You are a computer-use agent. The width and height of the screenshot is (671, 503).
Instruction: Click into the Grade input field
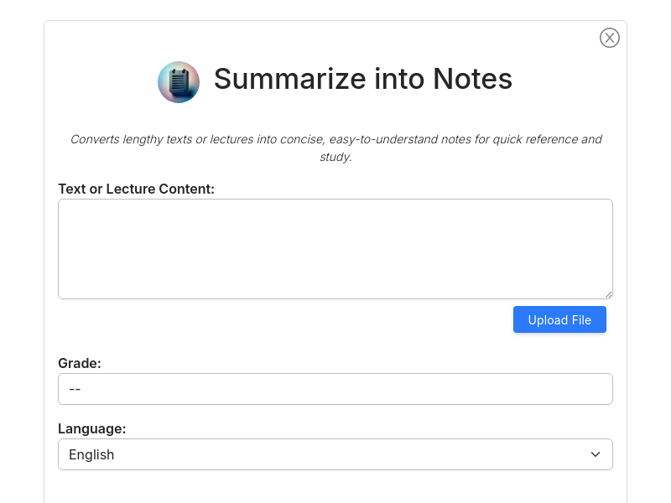(x=335, y=389)
